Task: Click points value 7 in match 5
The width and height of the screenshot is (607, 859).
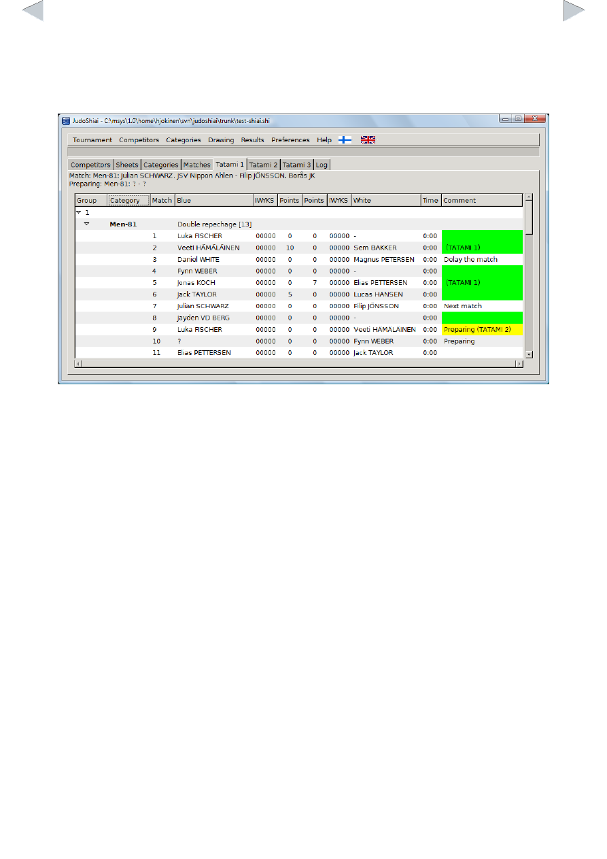Action: click(315, 283)
